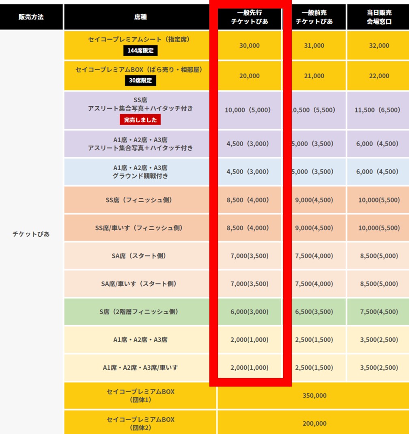Click the 32,000 price cell
Image resolution: width=409 pixels, height=434 pixels.
(379, 45)
